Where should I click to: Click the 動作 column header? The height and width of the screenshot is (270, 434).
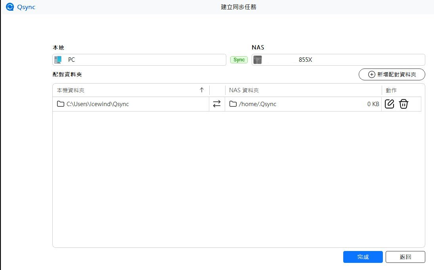(x=391, y=90)
